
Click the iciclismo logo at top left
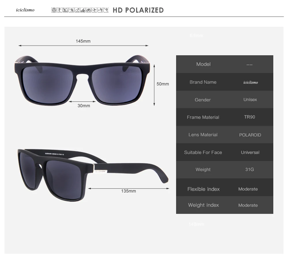point(25,10)
